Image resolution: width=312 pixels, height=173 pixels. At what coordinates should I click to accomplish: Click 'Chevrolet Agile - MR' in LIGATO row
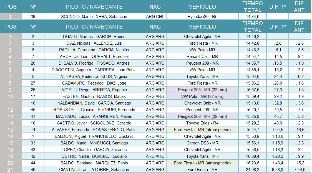click(202, 37)
